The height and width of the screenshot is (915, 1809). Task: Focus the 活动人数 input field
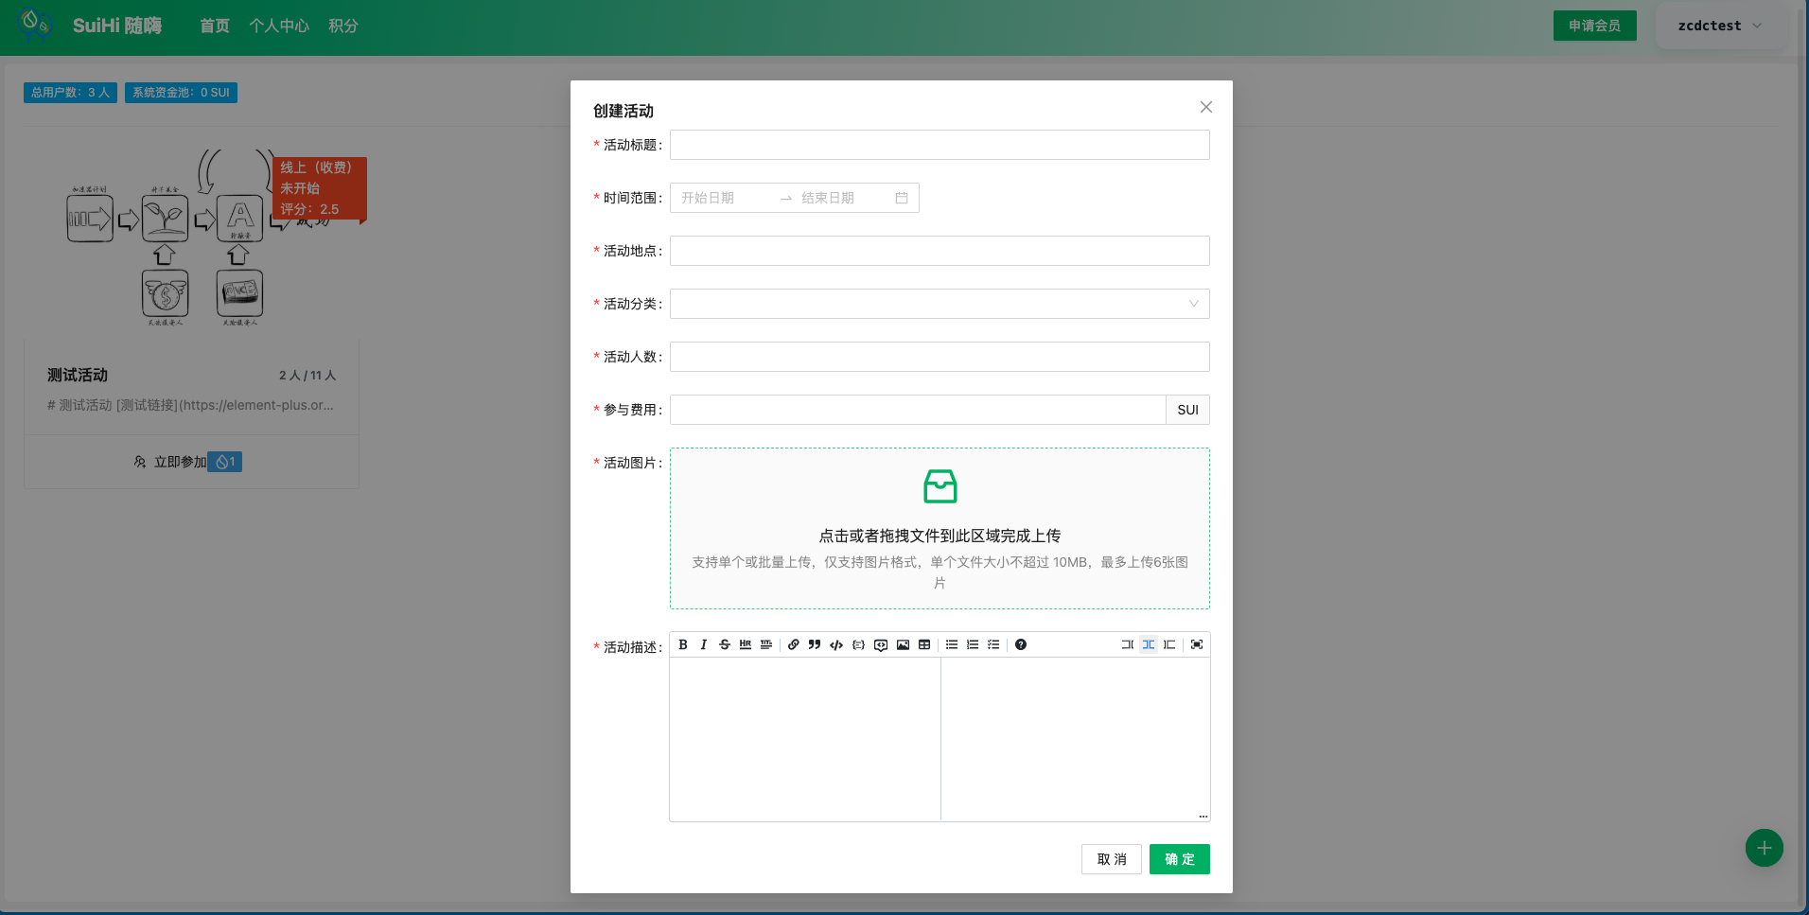tap(940, 357)
